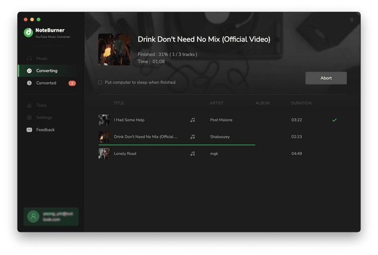The image size is (378, 255).
Task: Click the artist name mgk
Action: pos(214,154)
